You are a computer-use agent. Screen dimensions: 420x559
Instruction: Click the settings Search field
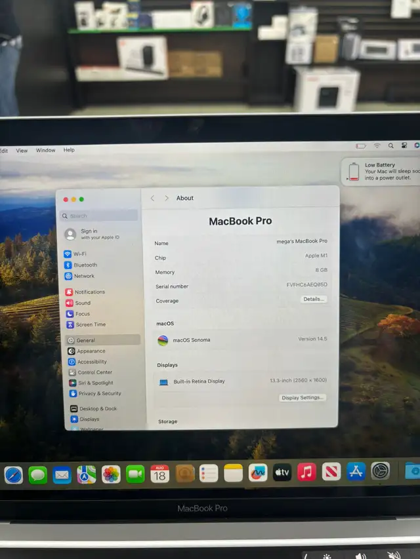99,216
